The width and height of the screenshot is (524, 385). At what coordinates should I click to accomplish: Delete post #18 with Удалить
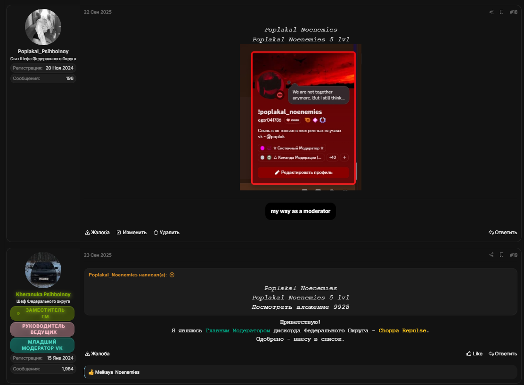(166, 233)
